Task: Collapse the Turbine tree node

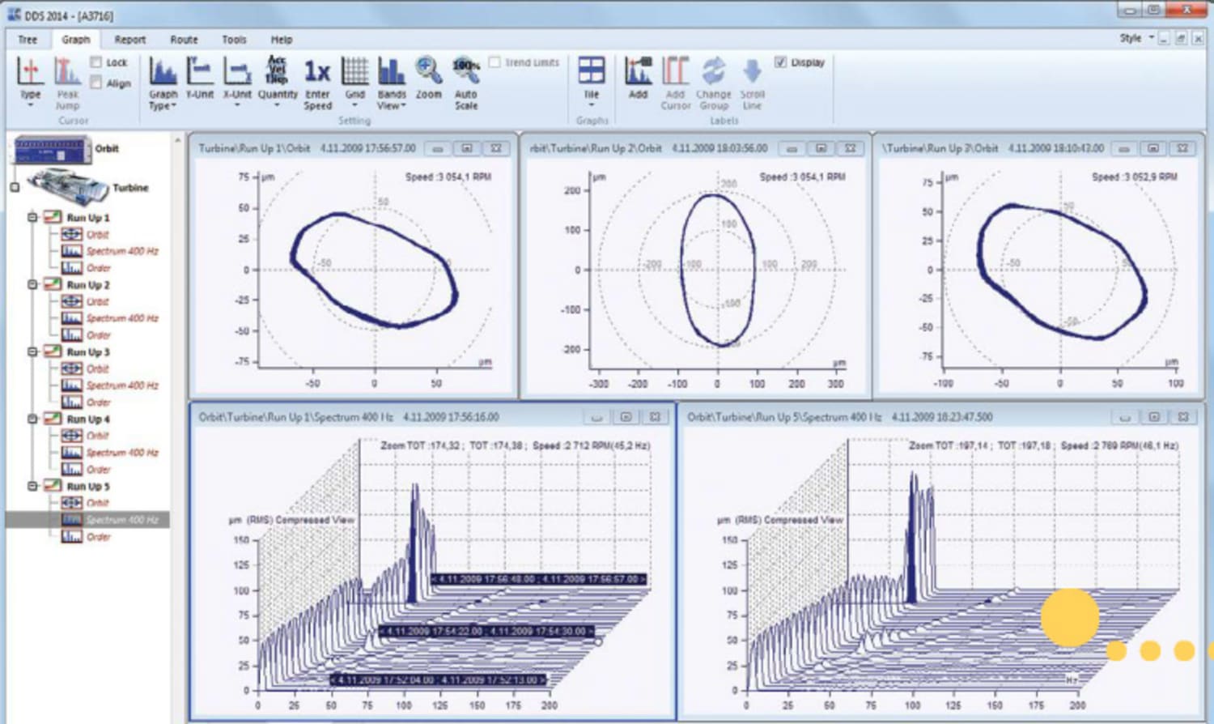Action: tap(15, 187)
